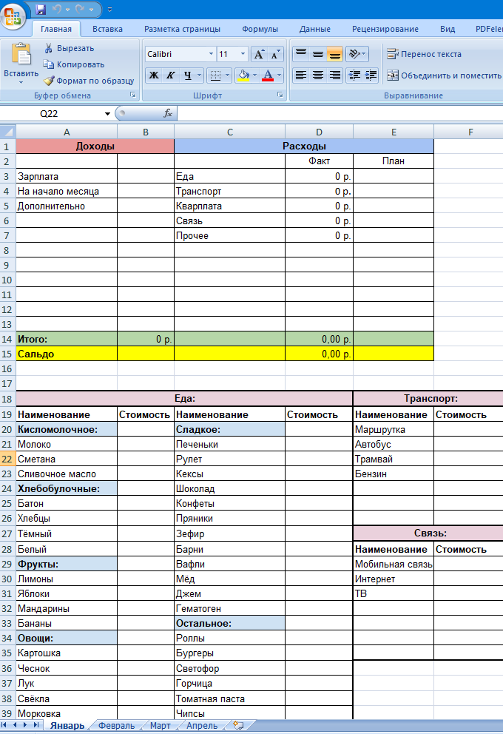
Task: Switch to the Формулы ribbon tab
Action: 260,30
